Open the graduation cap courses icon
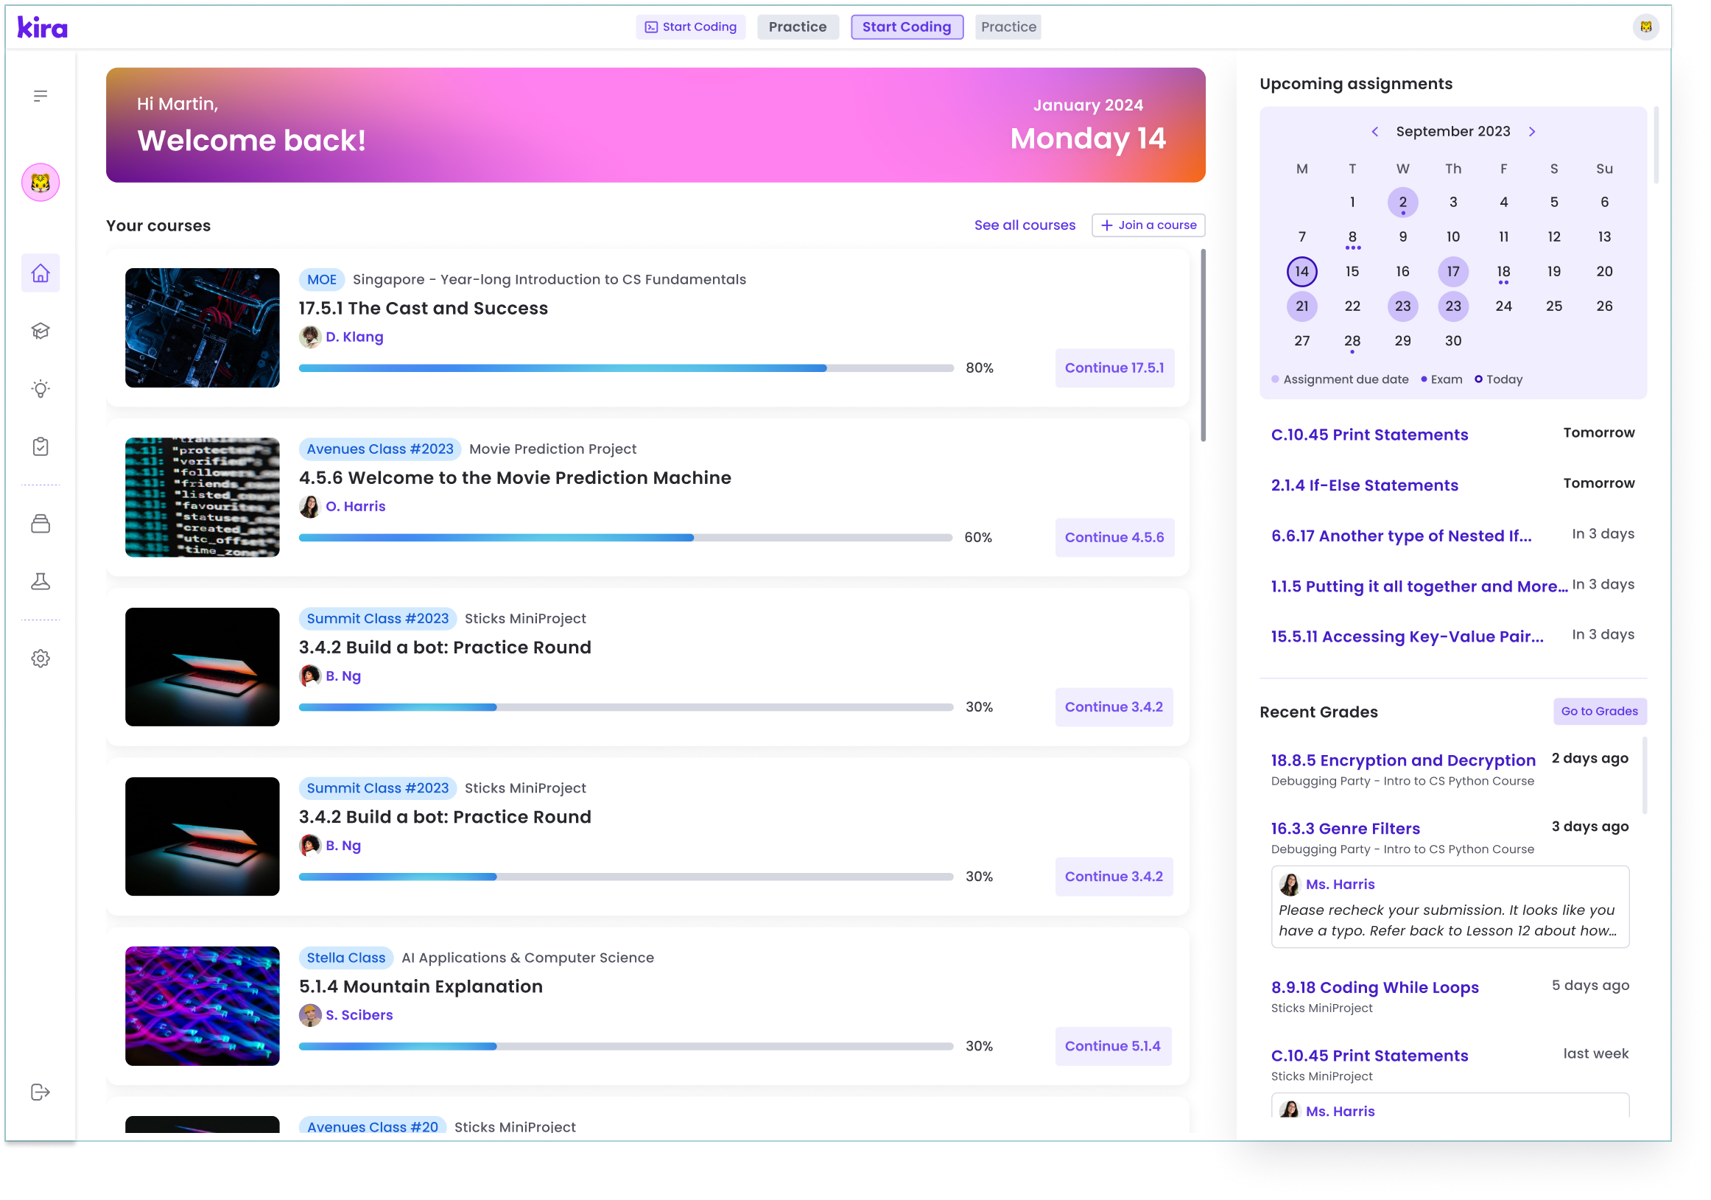 pyautogui.click(x=41, y=331)
